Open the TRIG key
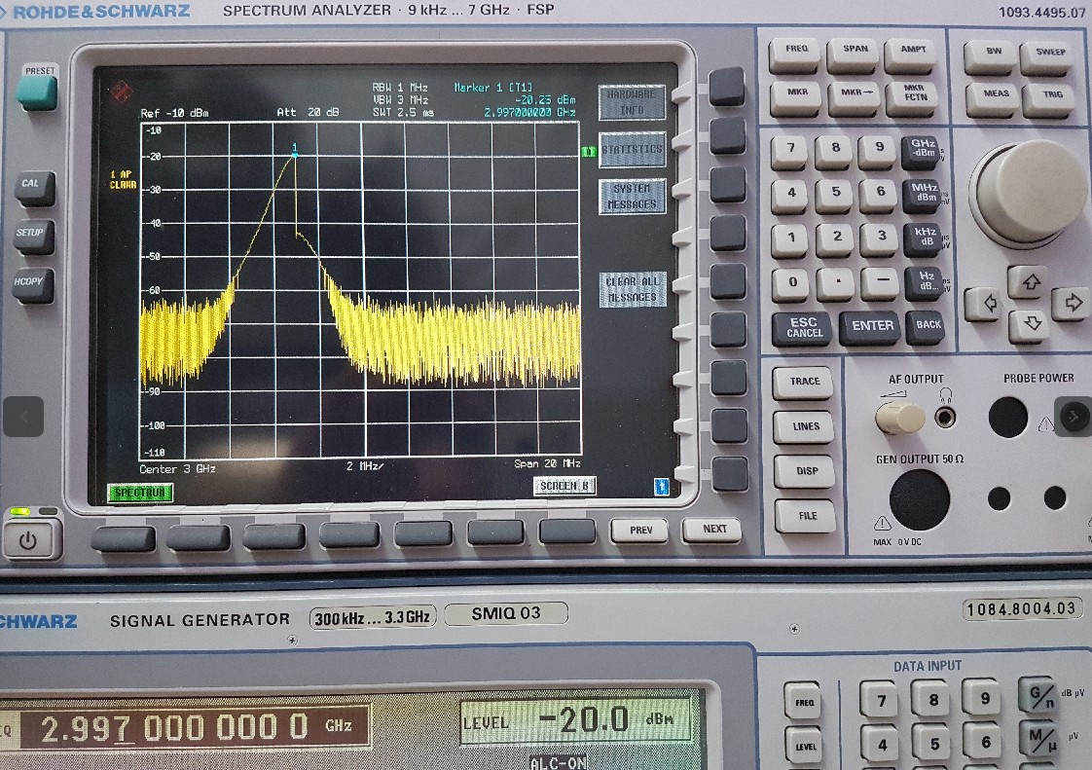Screen dimensions: 1092x770 tap(1050, 101)
